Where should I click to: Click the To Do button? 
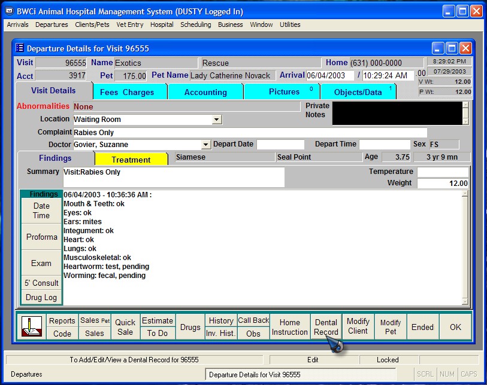click(158, 334)
